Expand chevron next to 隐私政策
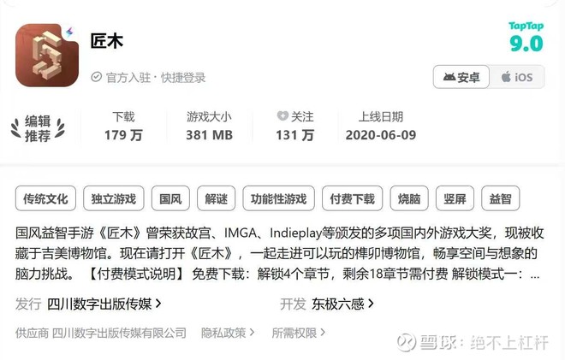Image resolution: width=565 pixels, height=360 pixels. (252, 332)
